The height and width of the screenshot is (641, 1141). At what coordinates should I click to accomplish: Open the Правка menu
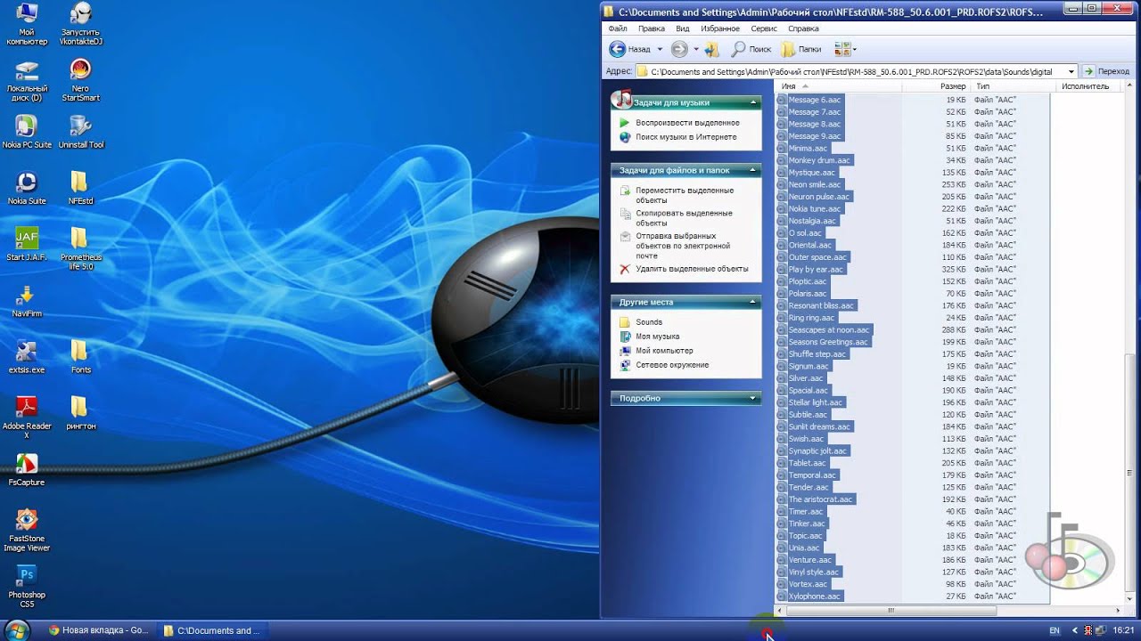pyautogui.click(x=652, y=28)
